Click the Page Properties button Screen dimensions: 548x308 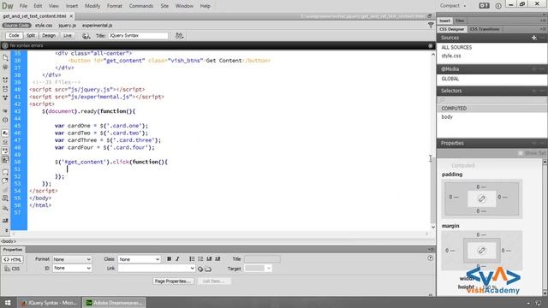[x=173, y=281]
